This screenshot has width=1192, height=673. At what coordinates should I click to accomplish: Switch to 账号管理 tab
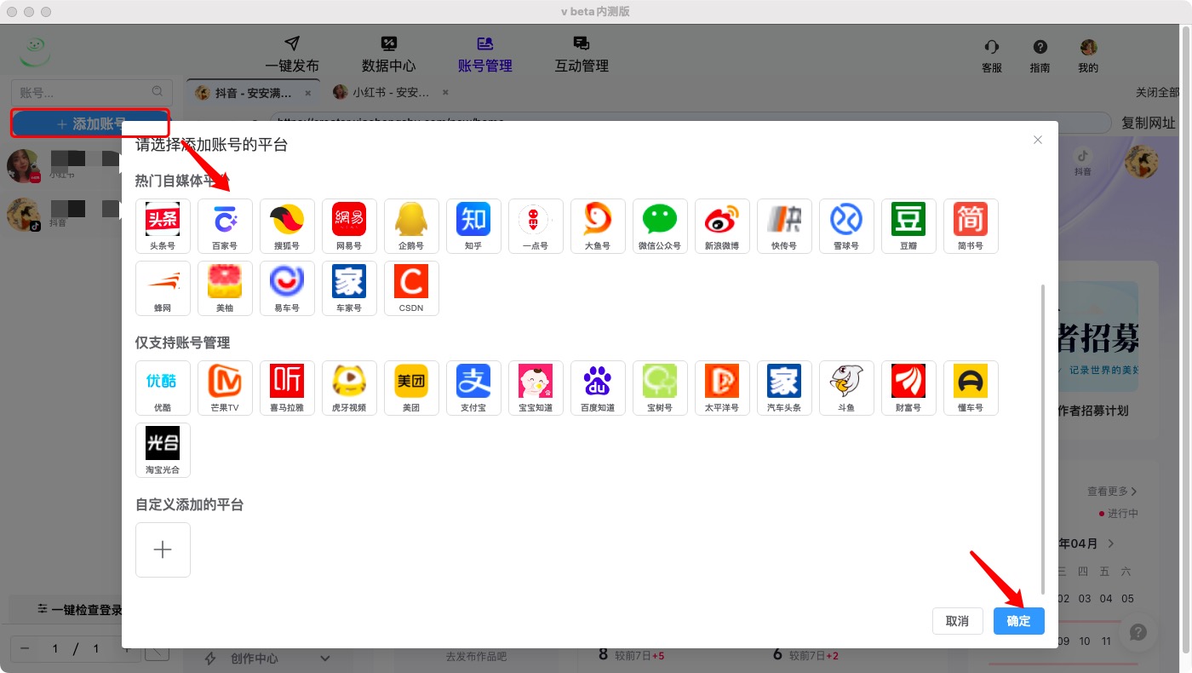coord(485,55)
